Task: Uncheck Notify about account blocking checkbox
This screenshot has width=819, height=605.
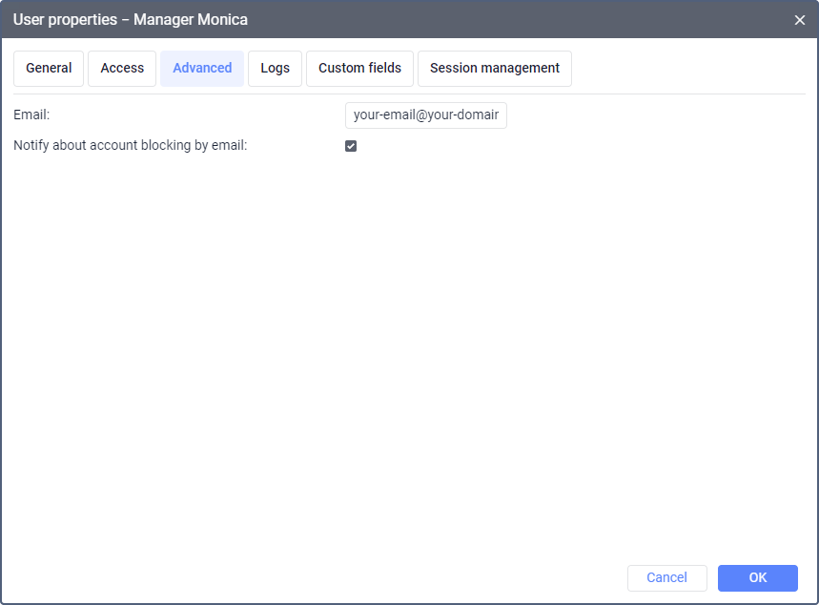Action: coord(351,146)
